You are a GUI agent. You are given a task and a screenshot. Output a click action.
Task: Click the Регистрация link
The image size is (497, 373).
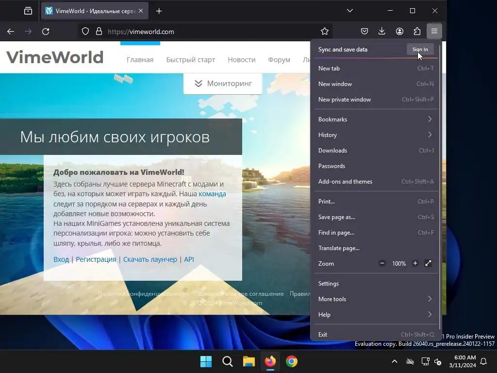pos(96,259)
